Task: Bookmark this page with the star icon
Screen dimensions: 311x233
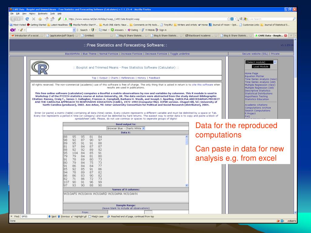Action: point(229,19)
